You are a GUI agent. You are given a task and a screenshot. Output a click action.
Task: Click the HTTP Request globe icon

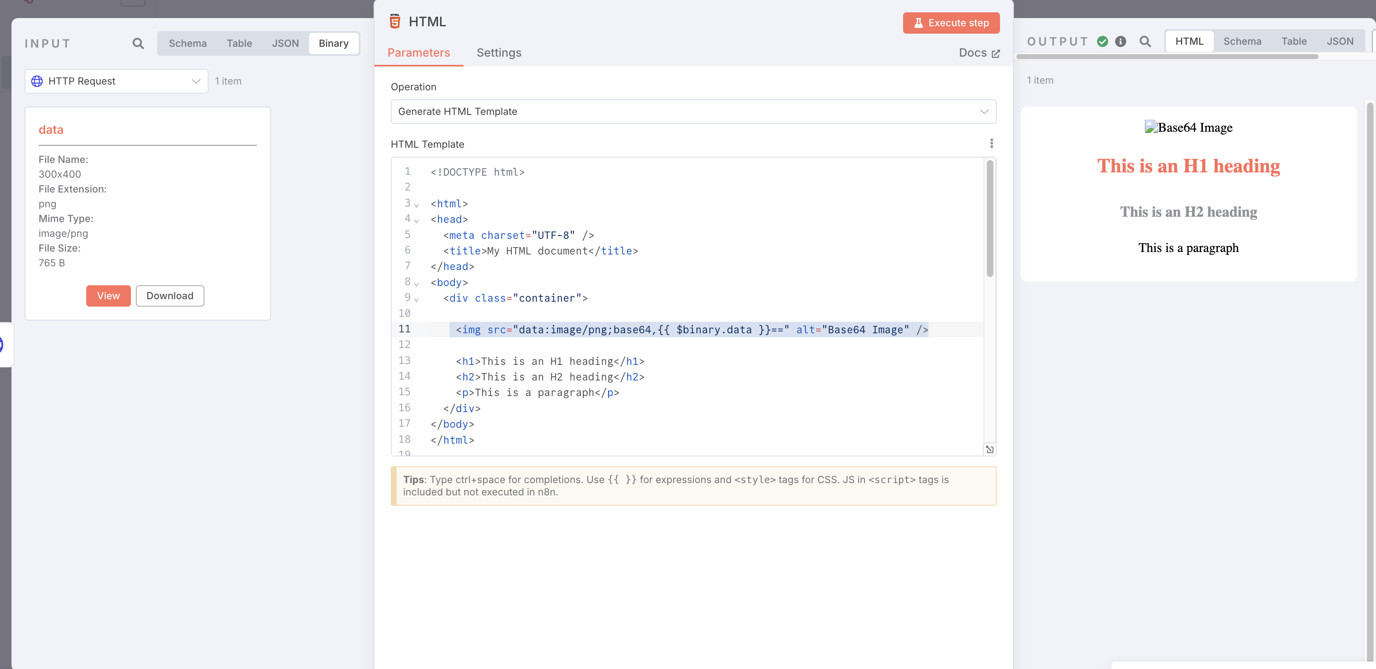37,81
